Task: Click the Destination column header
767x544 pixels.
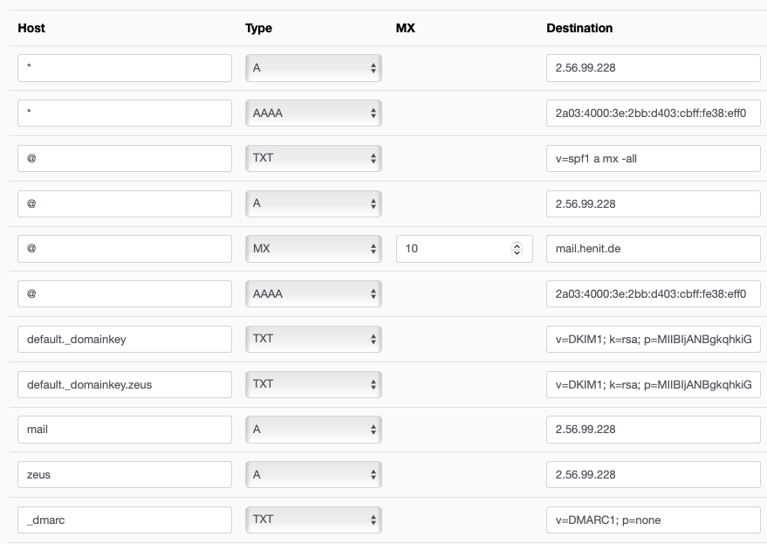Action: (579, 28)
